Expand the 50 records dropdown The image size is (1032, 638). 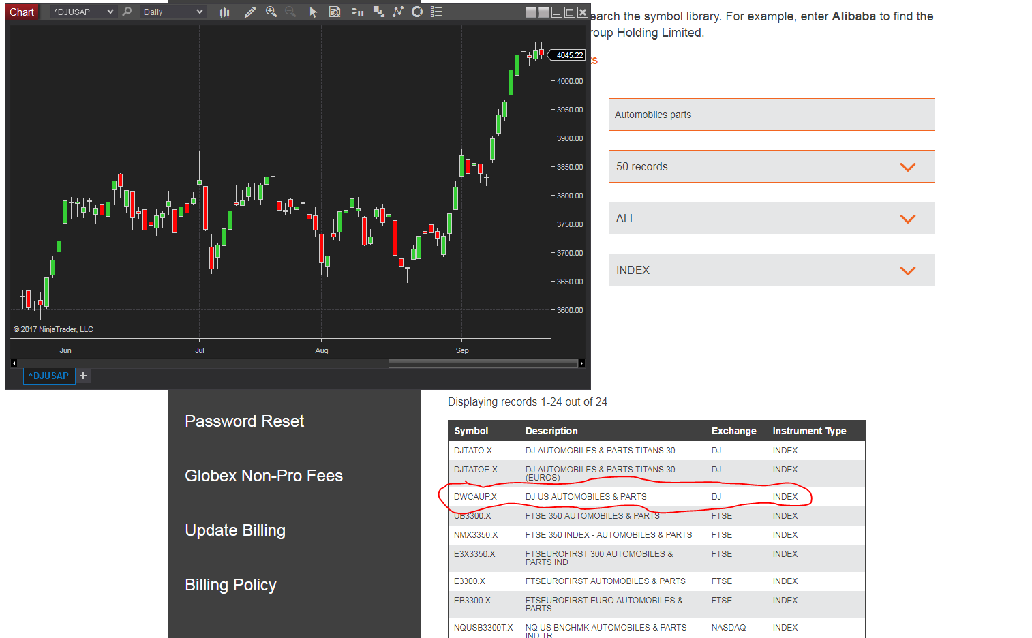[772, 166]
